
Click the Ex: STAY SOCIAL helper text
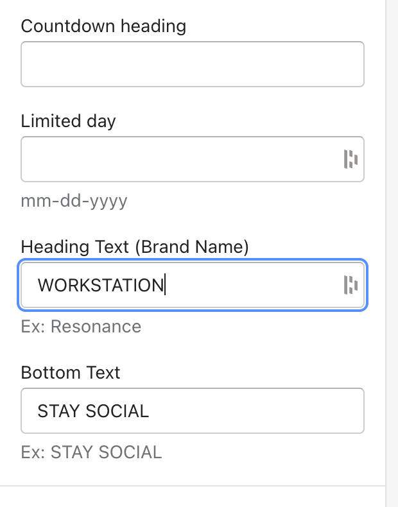coord(91,452)
